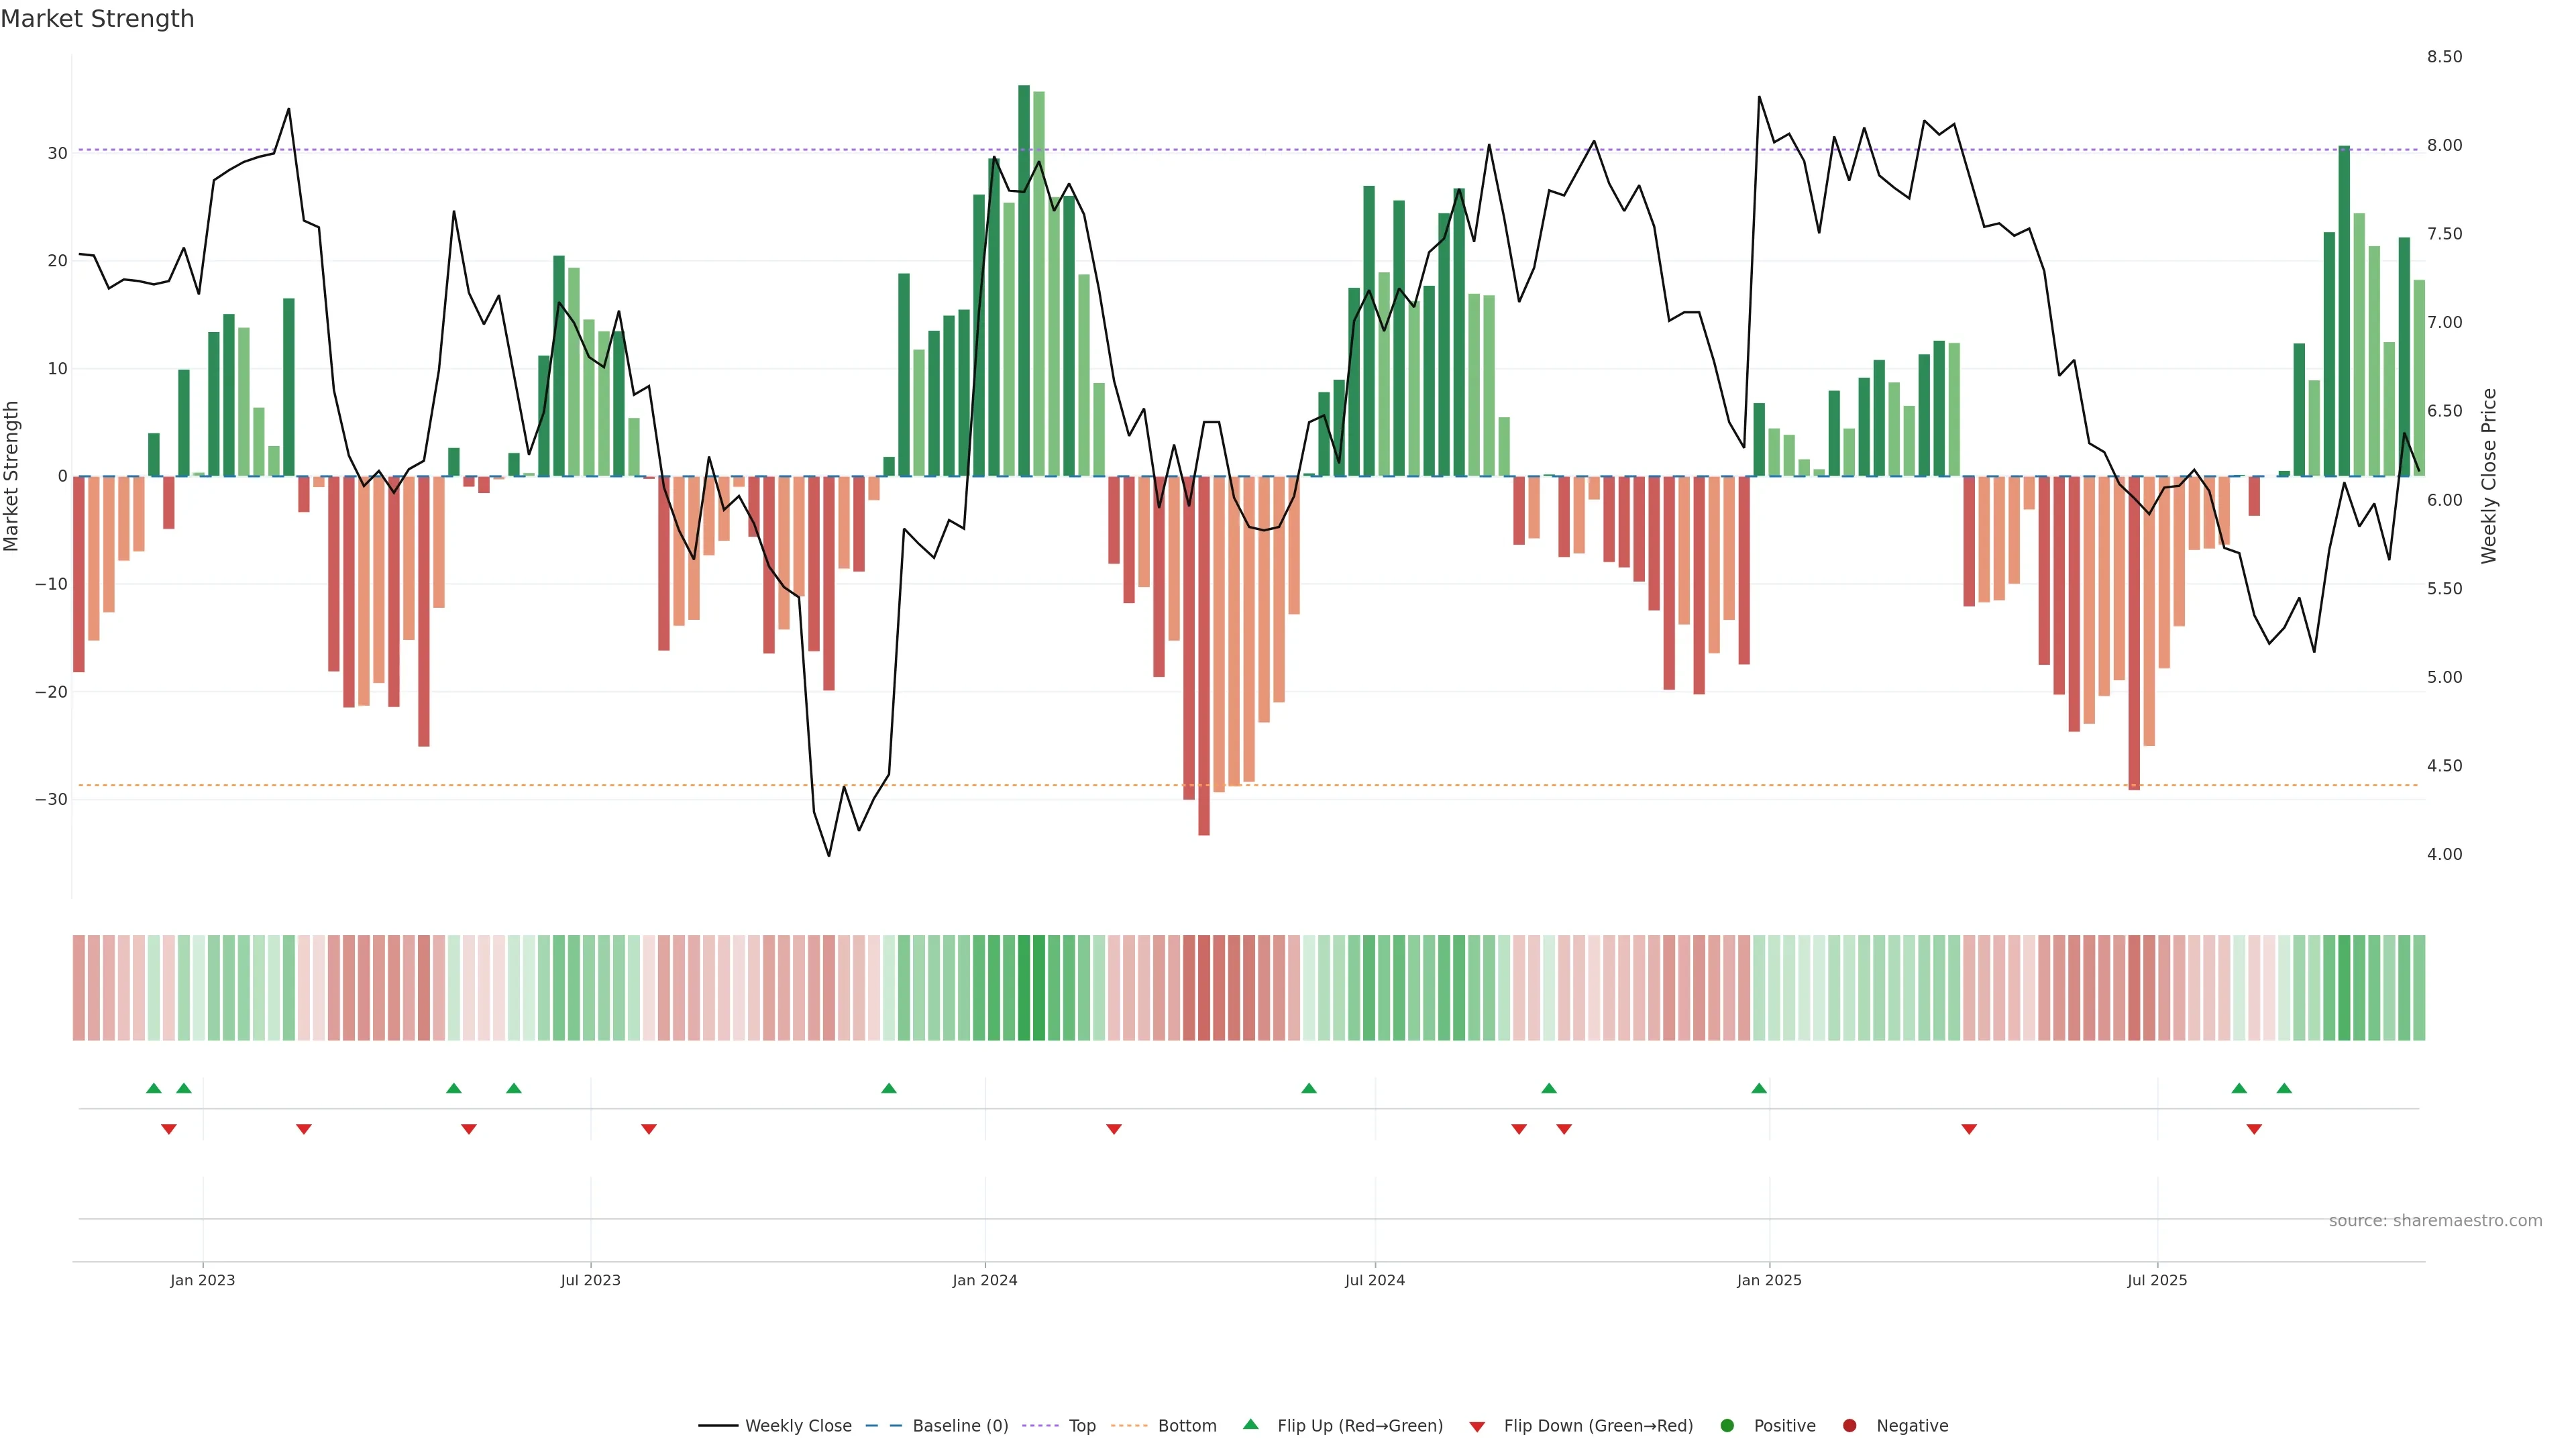Click Weekly Close Price axis title
Screen dimensions: 2576x1449
pos(2489,476)
